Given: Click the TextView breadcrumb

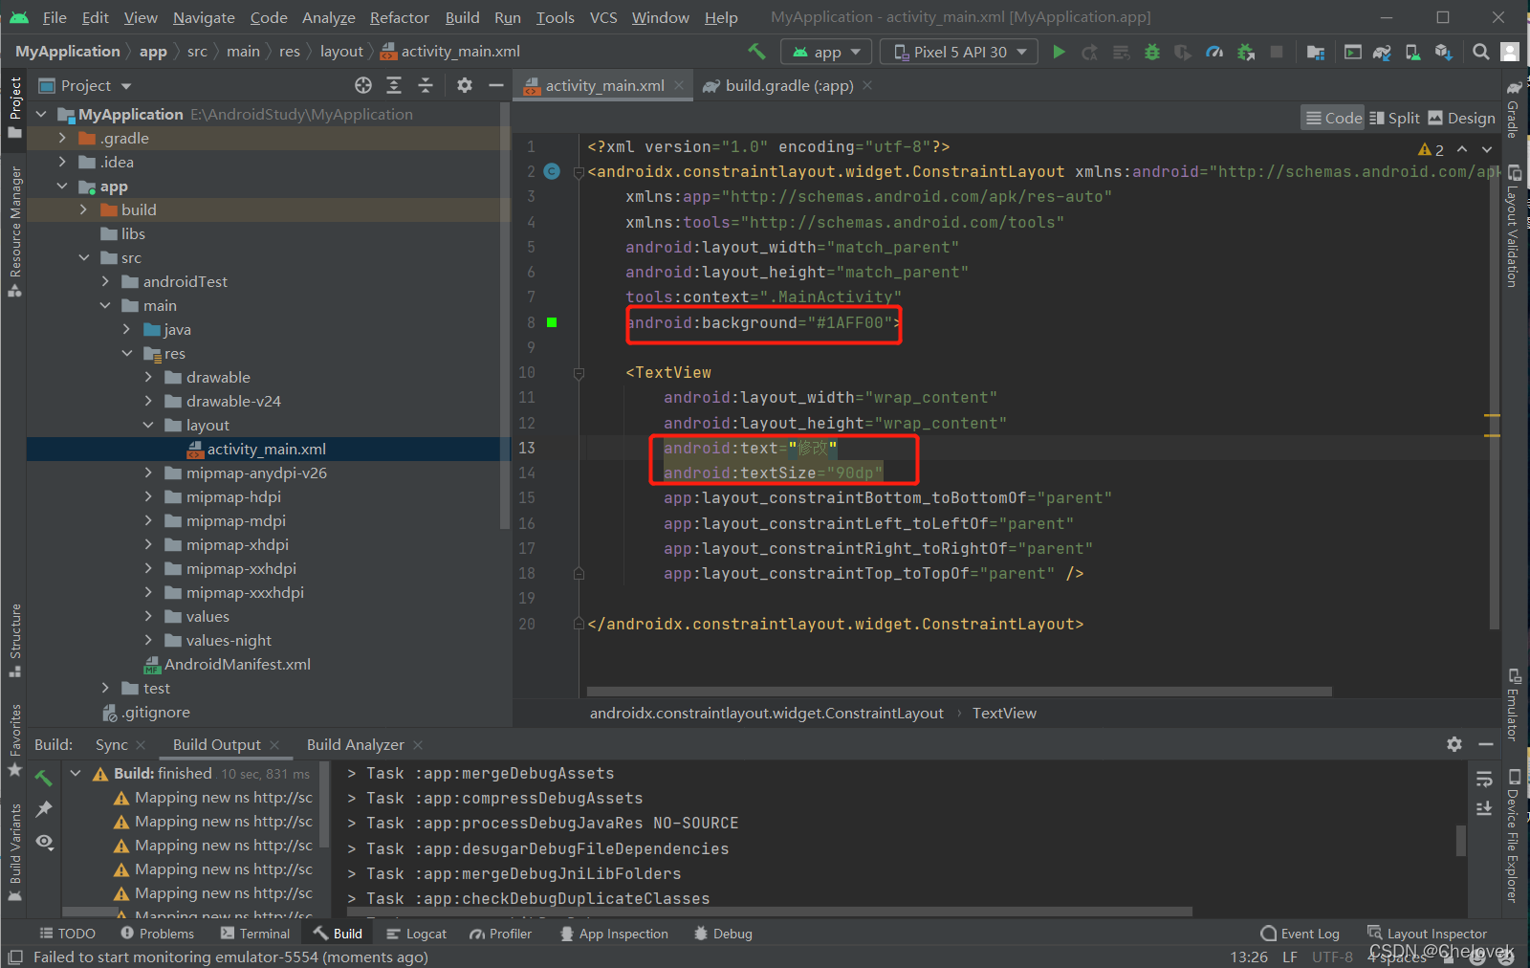Looking at the screenshot, I should pyautogui.click(x=1004, y=713).
